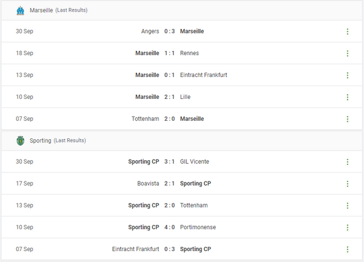Open the Sporting team header link

[41, 141]
